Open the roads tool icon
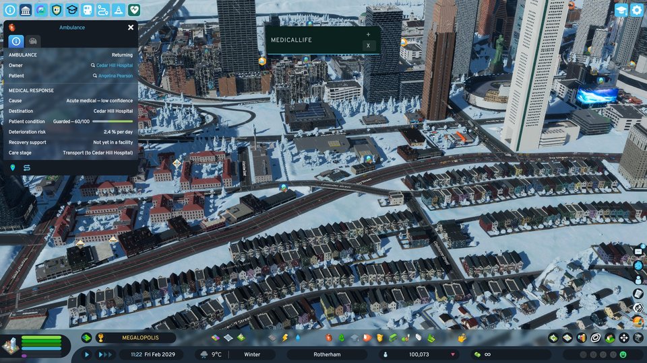The image size is (647, 363). point(272,338)
